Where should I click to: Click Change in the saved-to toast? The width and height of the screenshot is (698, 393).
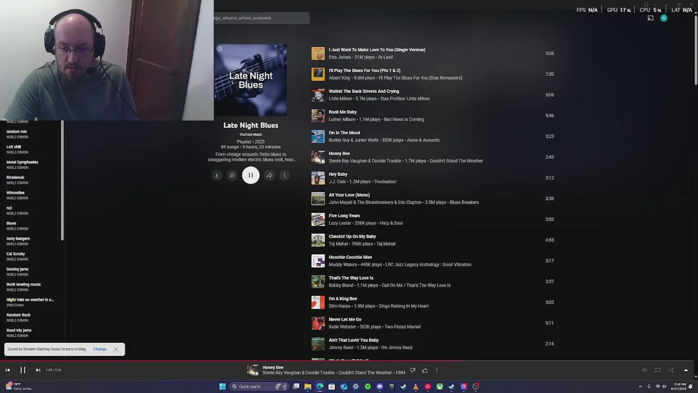tap(100, 349)
